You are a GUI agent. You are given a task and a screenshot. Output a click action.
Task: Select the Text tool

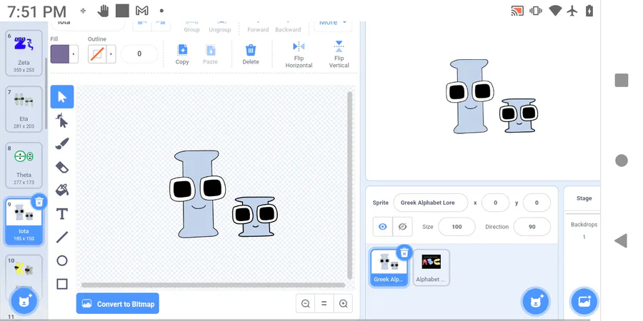coord(62,213)
